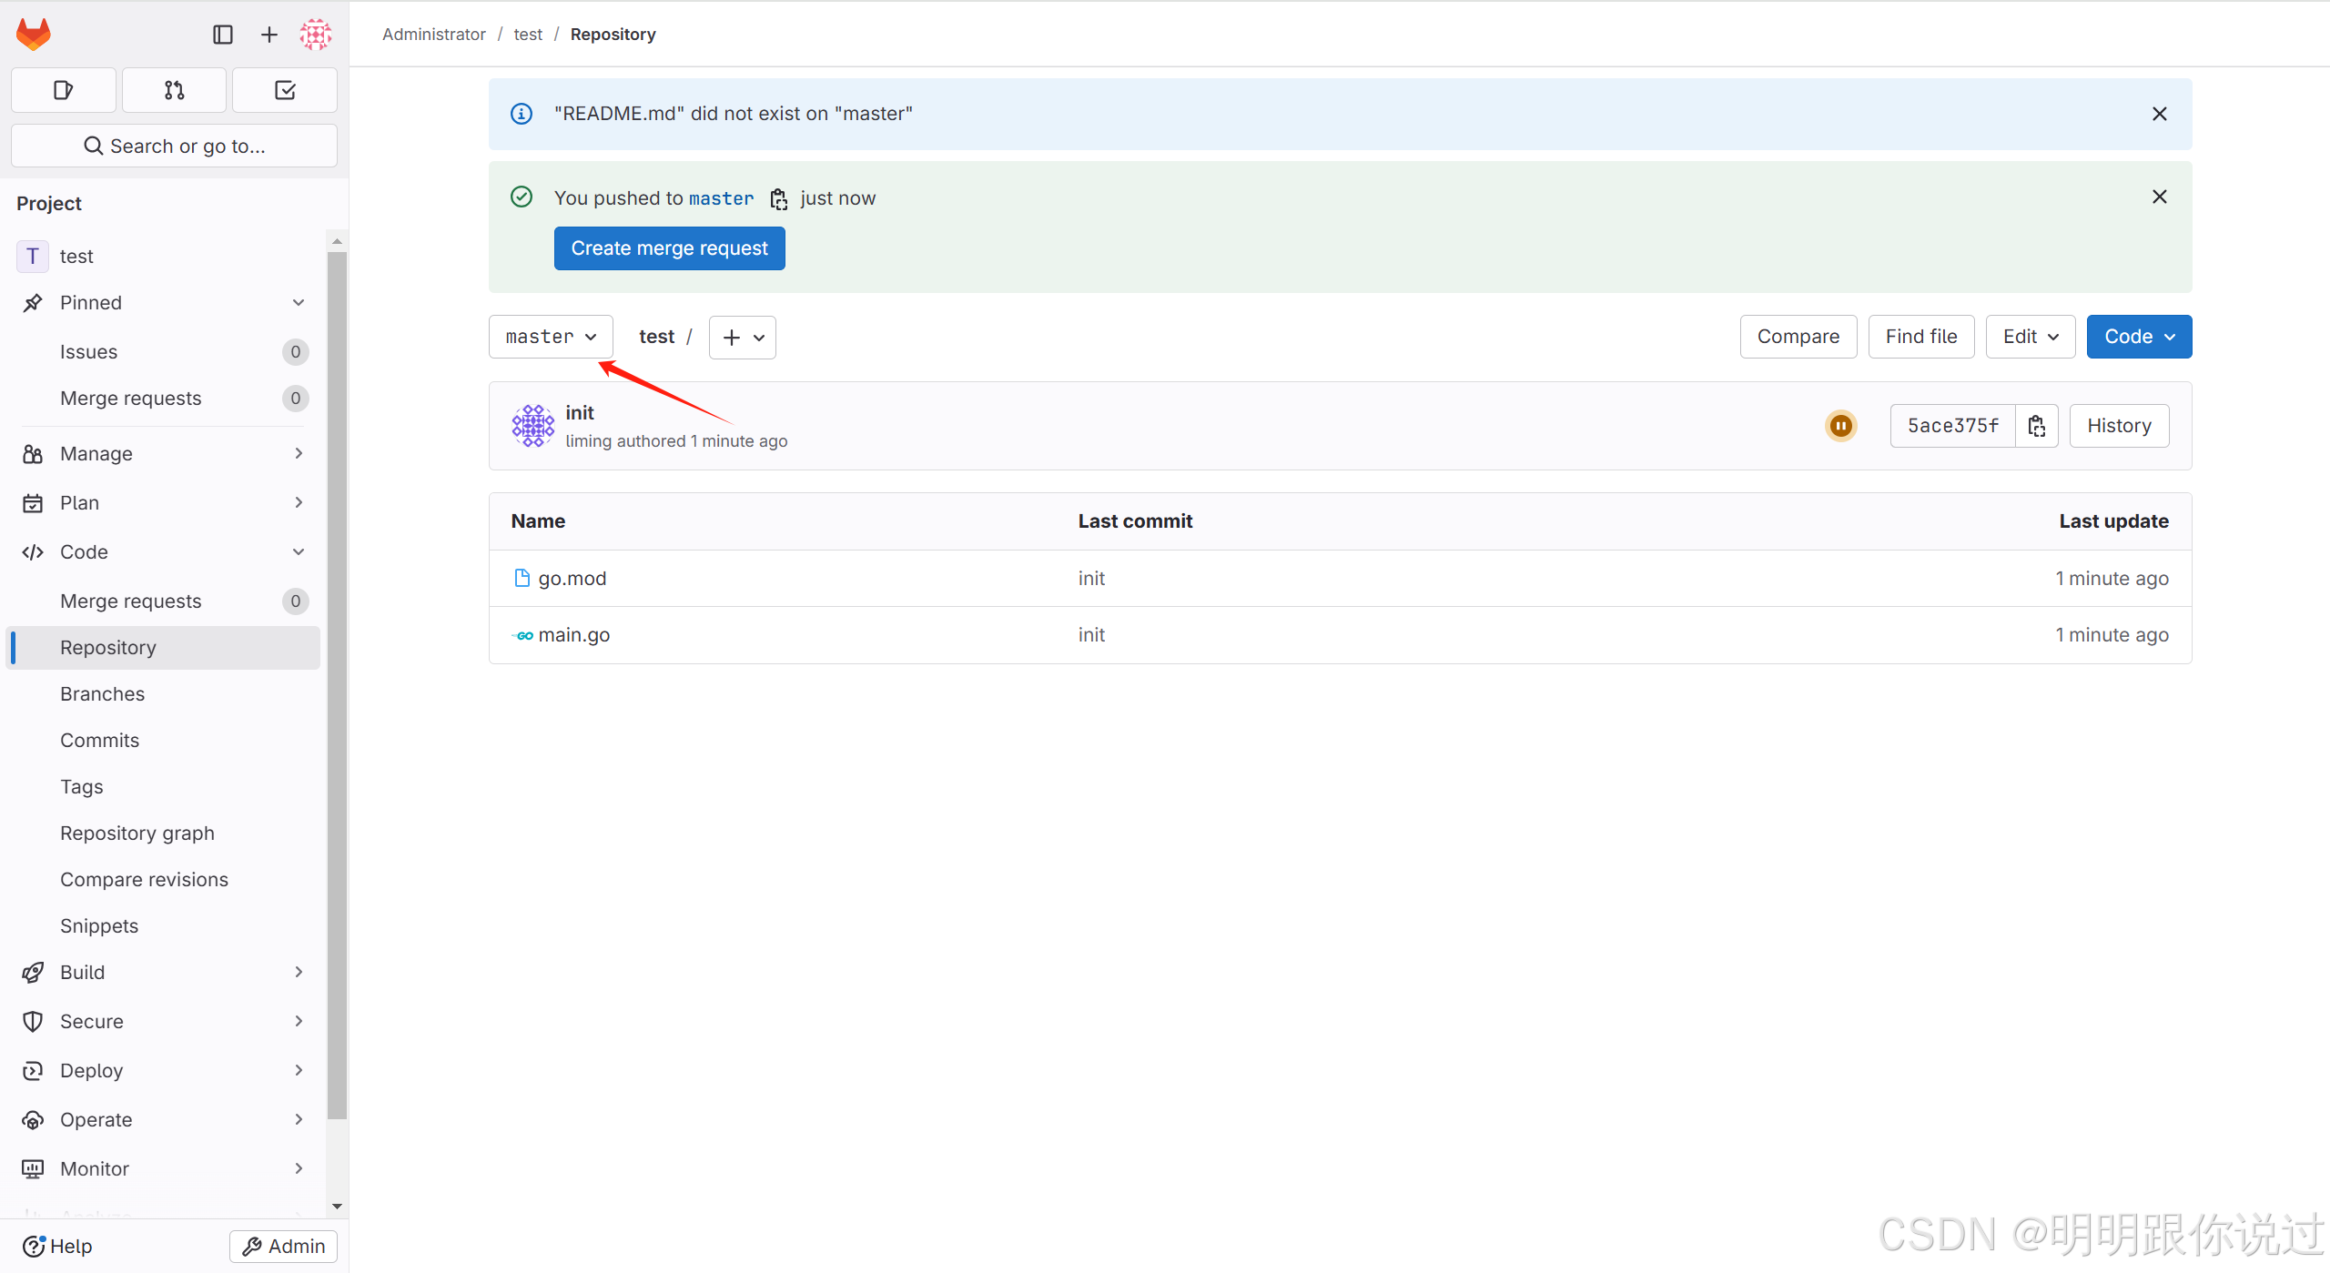Screen dimensions: 2330x1273
Task: Open the Edit dropdown
Action: pyautogui.click(x=2031, y=337)
